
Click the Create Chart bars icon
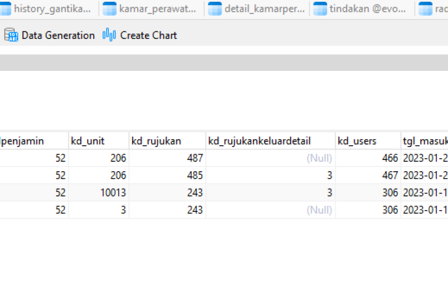click(109, 35)
